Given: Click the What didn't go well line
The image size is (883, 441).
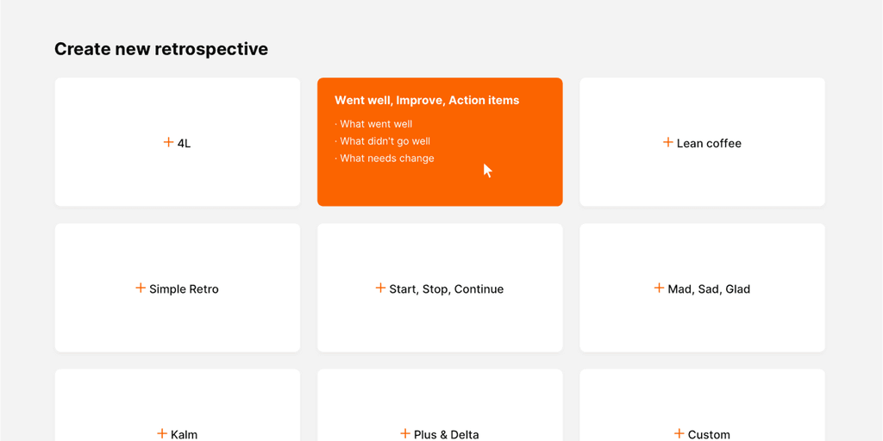Looking at the screenshot, I should 385,141.
